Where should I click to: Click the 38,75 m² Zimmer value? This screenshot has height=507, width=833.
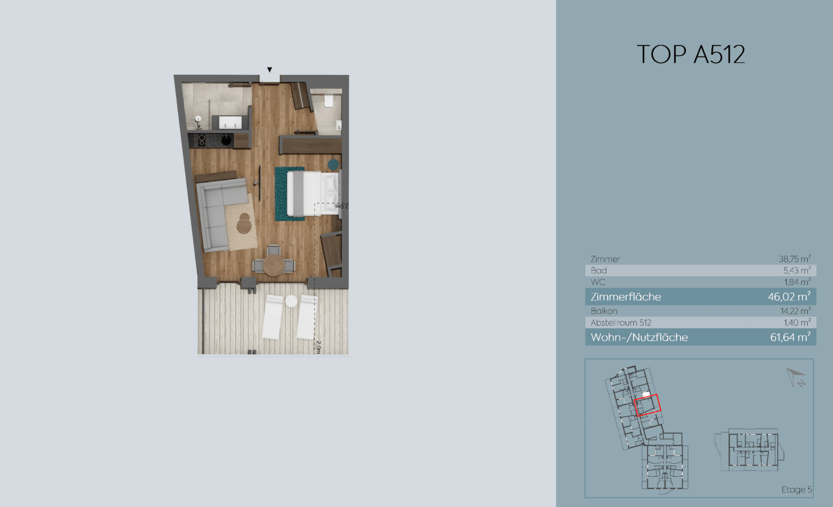794,259
